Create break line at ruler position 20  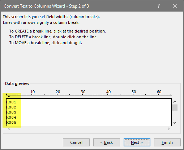57,94
